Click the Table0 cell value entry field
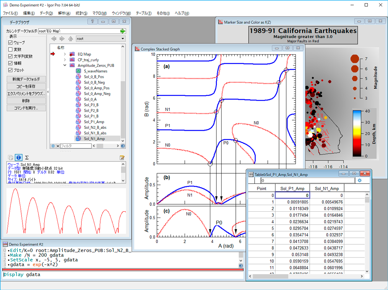The height and width of the screenshot is (290, 388). tap(308, 181)
